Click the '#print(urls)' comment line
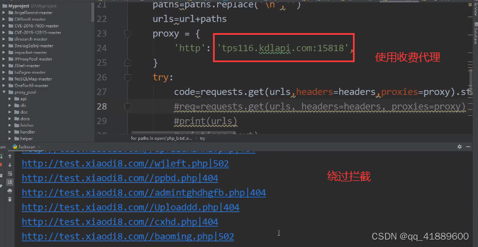 [206, 121]
